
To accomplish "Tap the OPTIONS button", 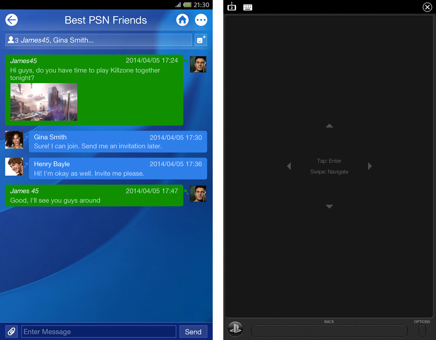I will 422,331.
